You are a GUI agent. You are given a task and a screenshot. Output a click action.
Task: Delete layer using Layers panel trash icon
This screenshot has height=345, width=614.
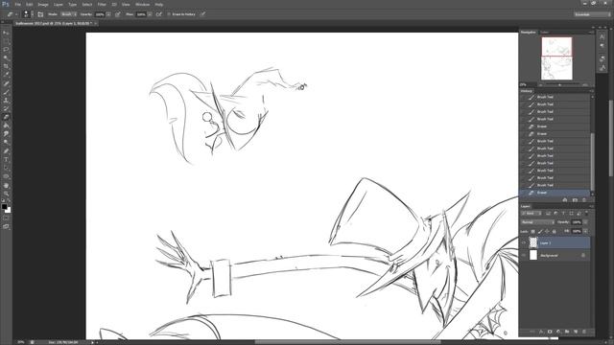[x=584, y=332]
